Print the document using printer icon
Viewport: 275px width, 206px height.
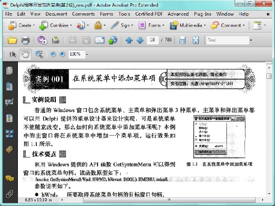25,40
